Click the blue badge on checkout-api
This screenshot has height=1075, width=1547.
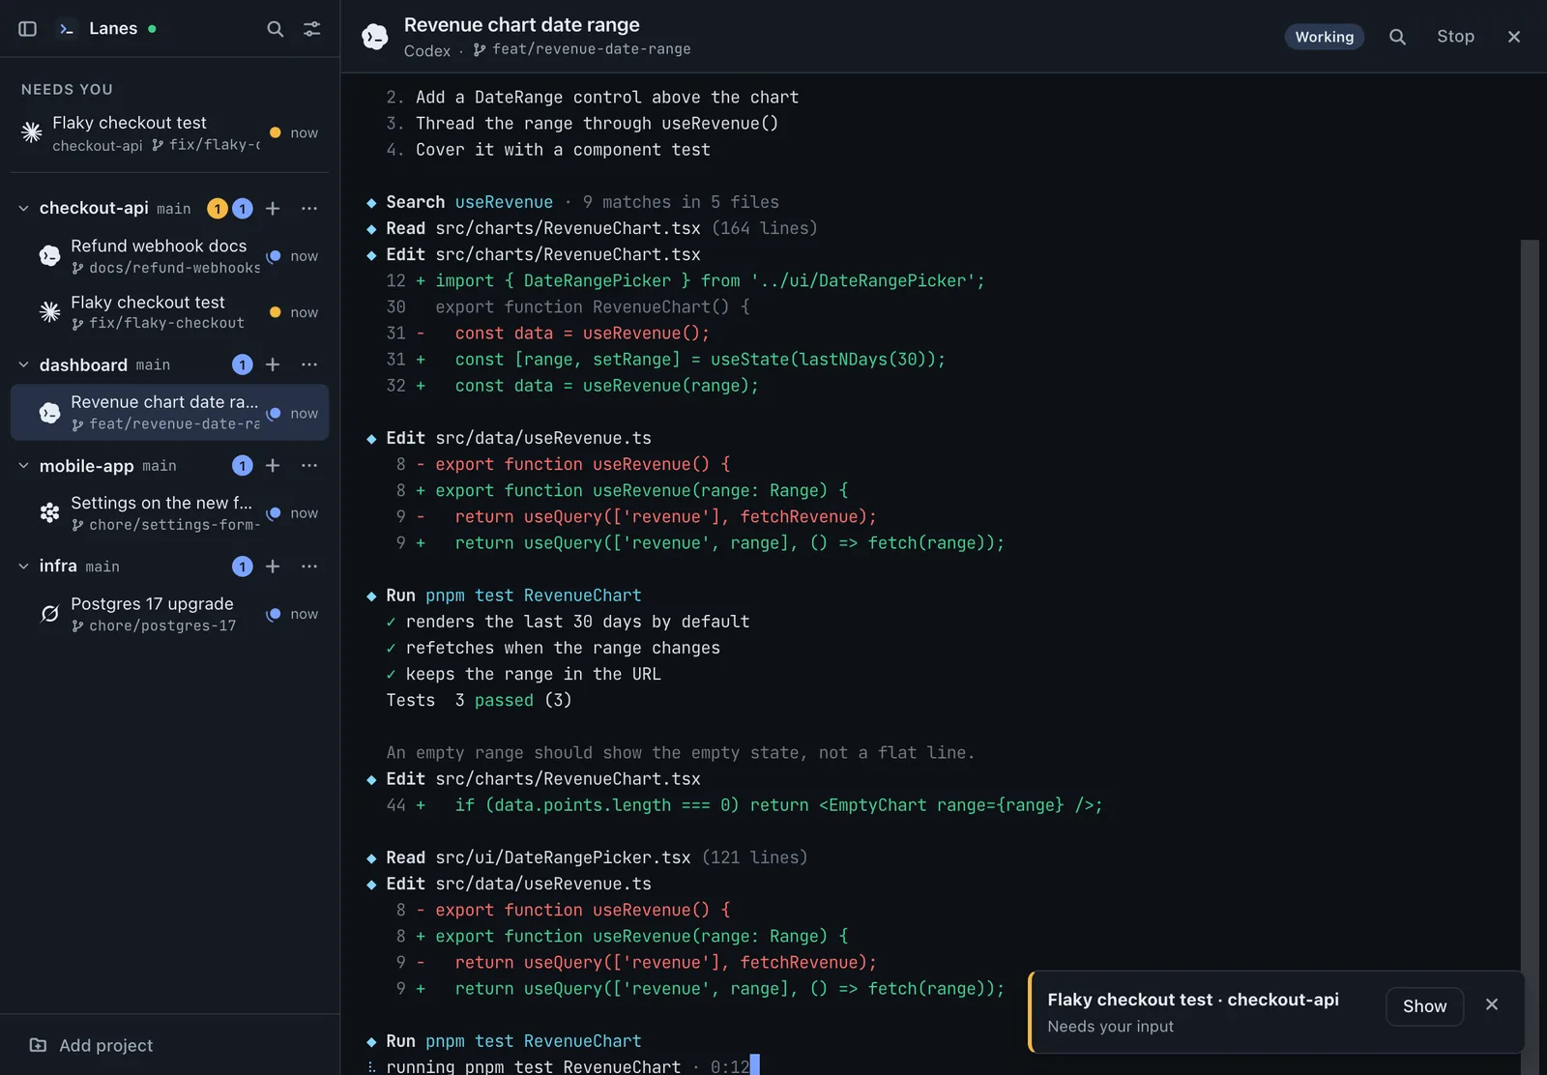243,208
